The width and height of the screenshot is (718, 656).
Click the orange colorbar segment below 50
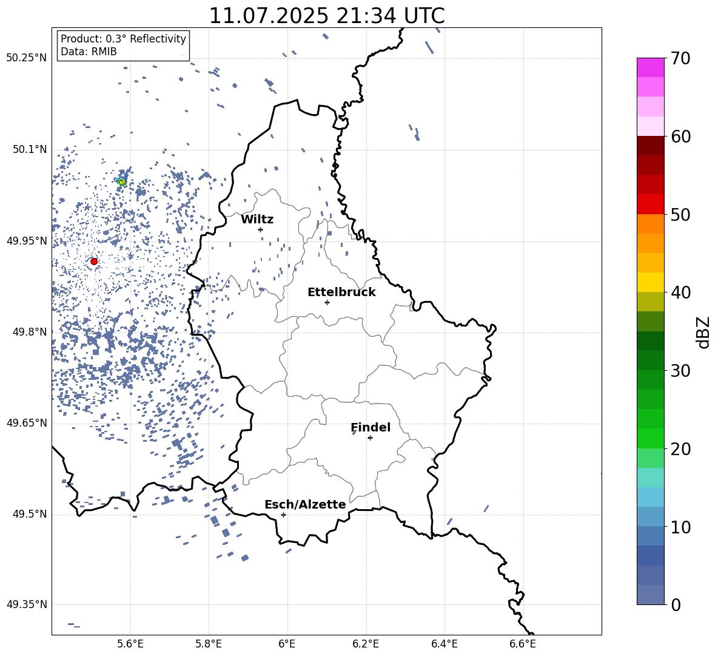[650, 223]
